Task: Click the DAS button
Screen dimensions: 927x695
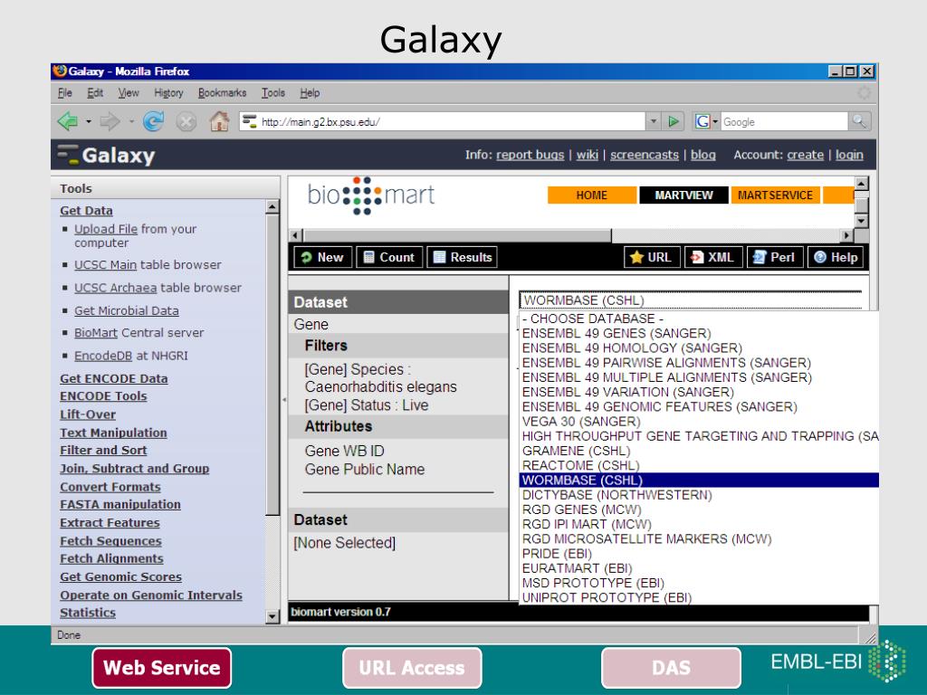Action: pos(671,668)
